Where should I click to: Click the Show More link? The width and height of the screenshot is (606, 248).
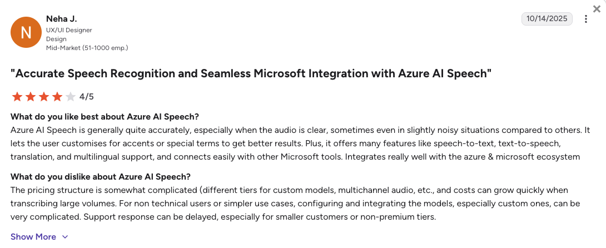pyautogui.click(x=33, y=237)
